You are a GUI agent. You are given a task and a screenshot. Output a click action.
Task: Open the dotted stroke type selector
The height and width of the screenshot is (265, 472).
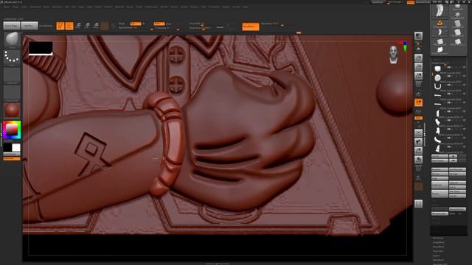[12, 57]
